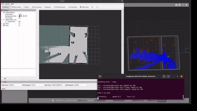197x111 pixels.
Task: Uncheck the Grid display checkbox
Action: (x=19, y=23)
